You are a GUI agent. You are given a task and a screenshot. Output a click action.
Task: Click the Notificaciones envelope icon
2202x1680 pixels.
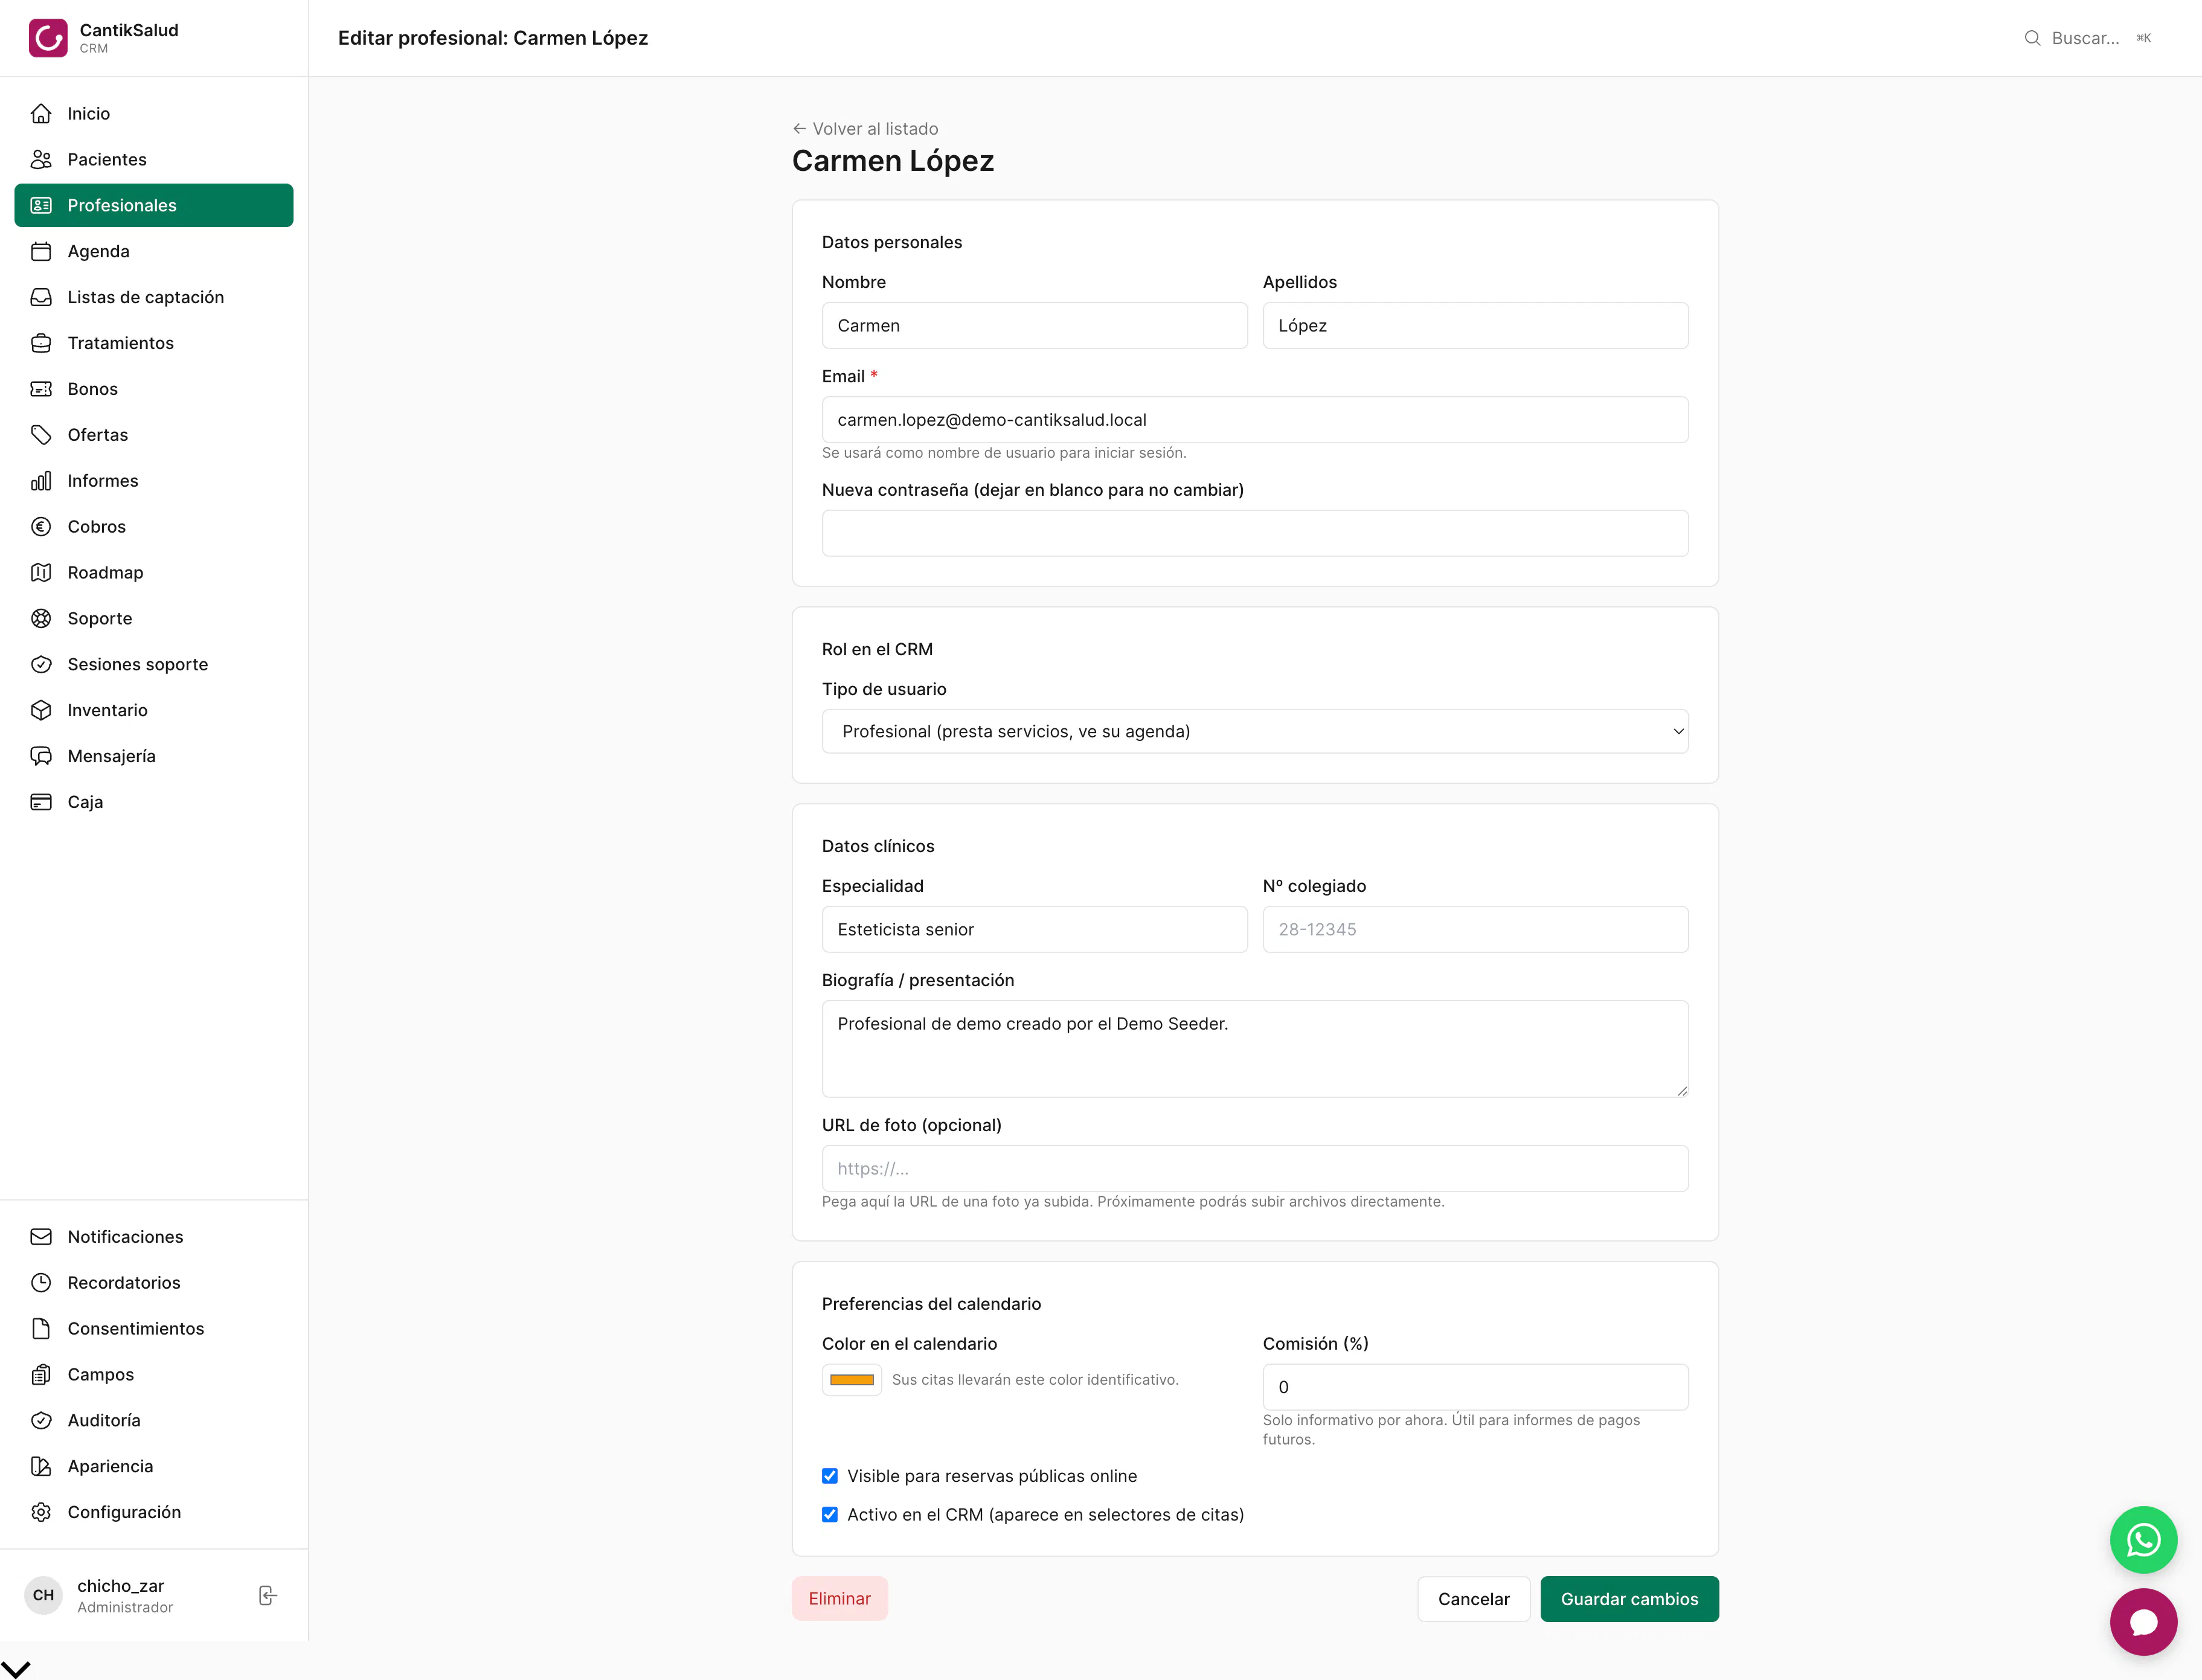(x=41, y=1237)
